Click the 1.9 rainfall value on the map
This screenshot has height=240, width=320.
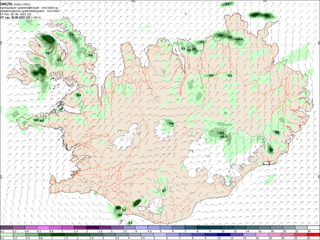[43, 70]
